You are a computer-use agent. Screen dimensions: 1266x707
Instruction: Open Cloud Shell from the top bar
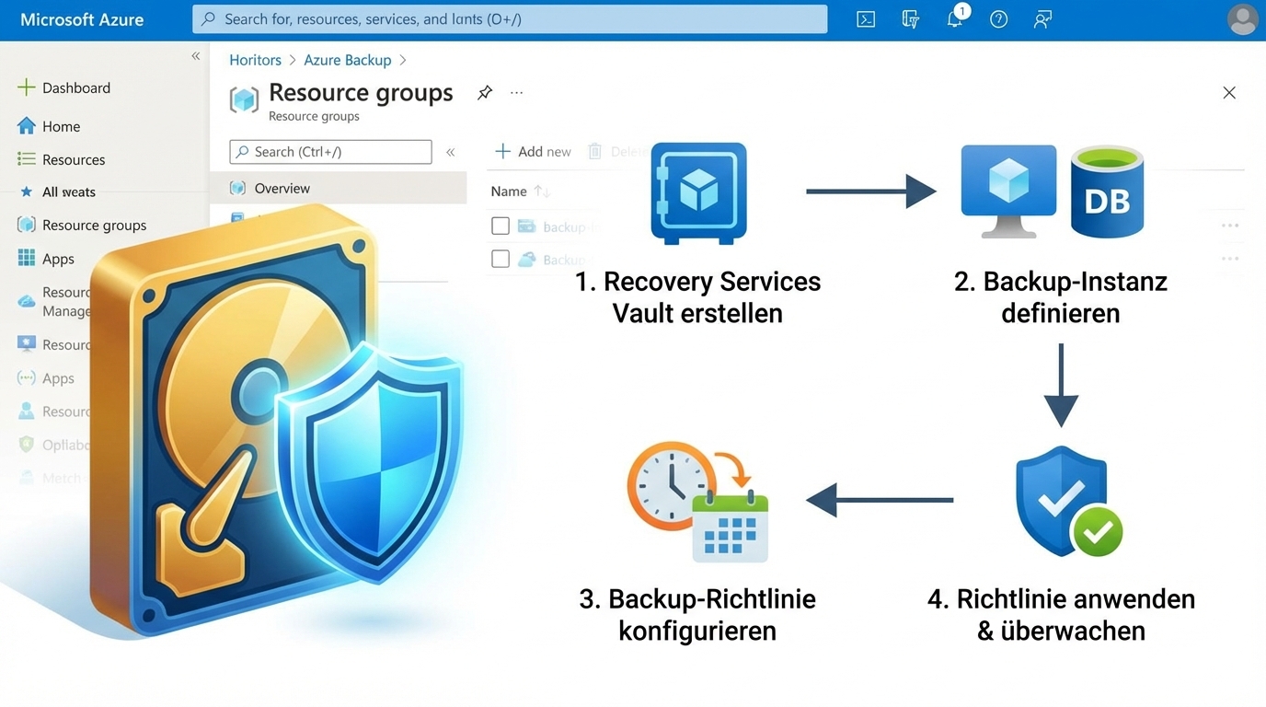(865, 18)
